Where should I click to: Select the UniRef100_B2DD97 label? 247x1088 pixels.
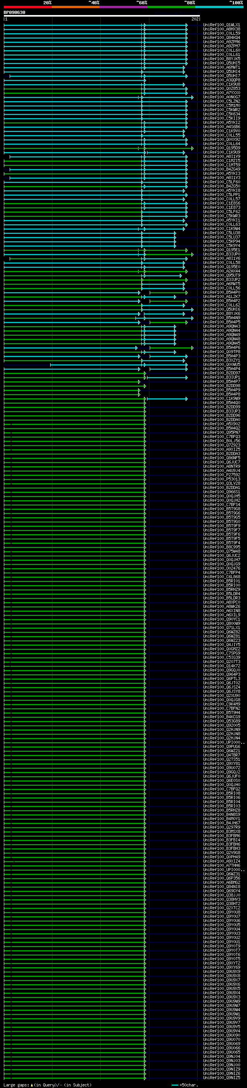(x=222, y=373)
